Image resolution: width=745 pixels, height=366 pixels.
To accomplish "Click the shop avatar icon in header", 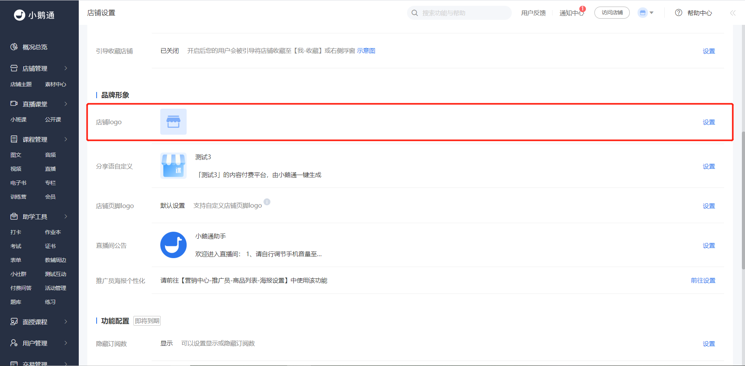I will point(643,13).
